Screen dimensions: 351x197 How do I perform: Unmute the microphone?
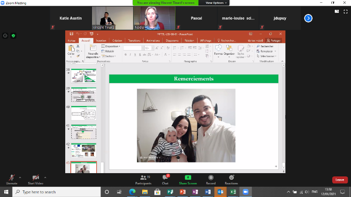pyautogui.click(x=12, y=179)
